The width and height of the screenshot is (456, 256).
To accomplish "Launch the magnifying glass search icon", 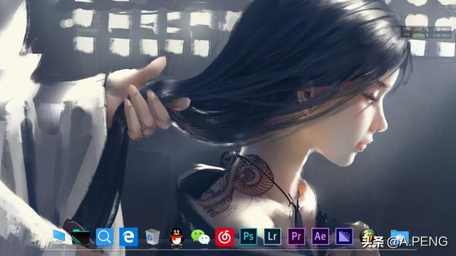I will point(105,237).
